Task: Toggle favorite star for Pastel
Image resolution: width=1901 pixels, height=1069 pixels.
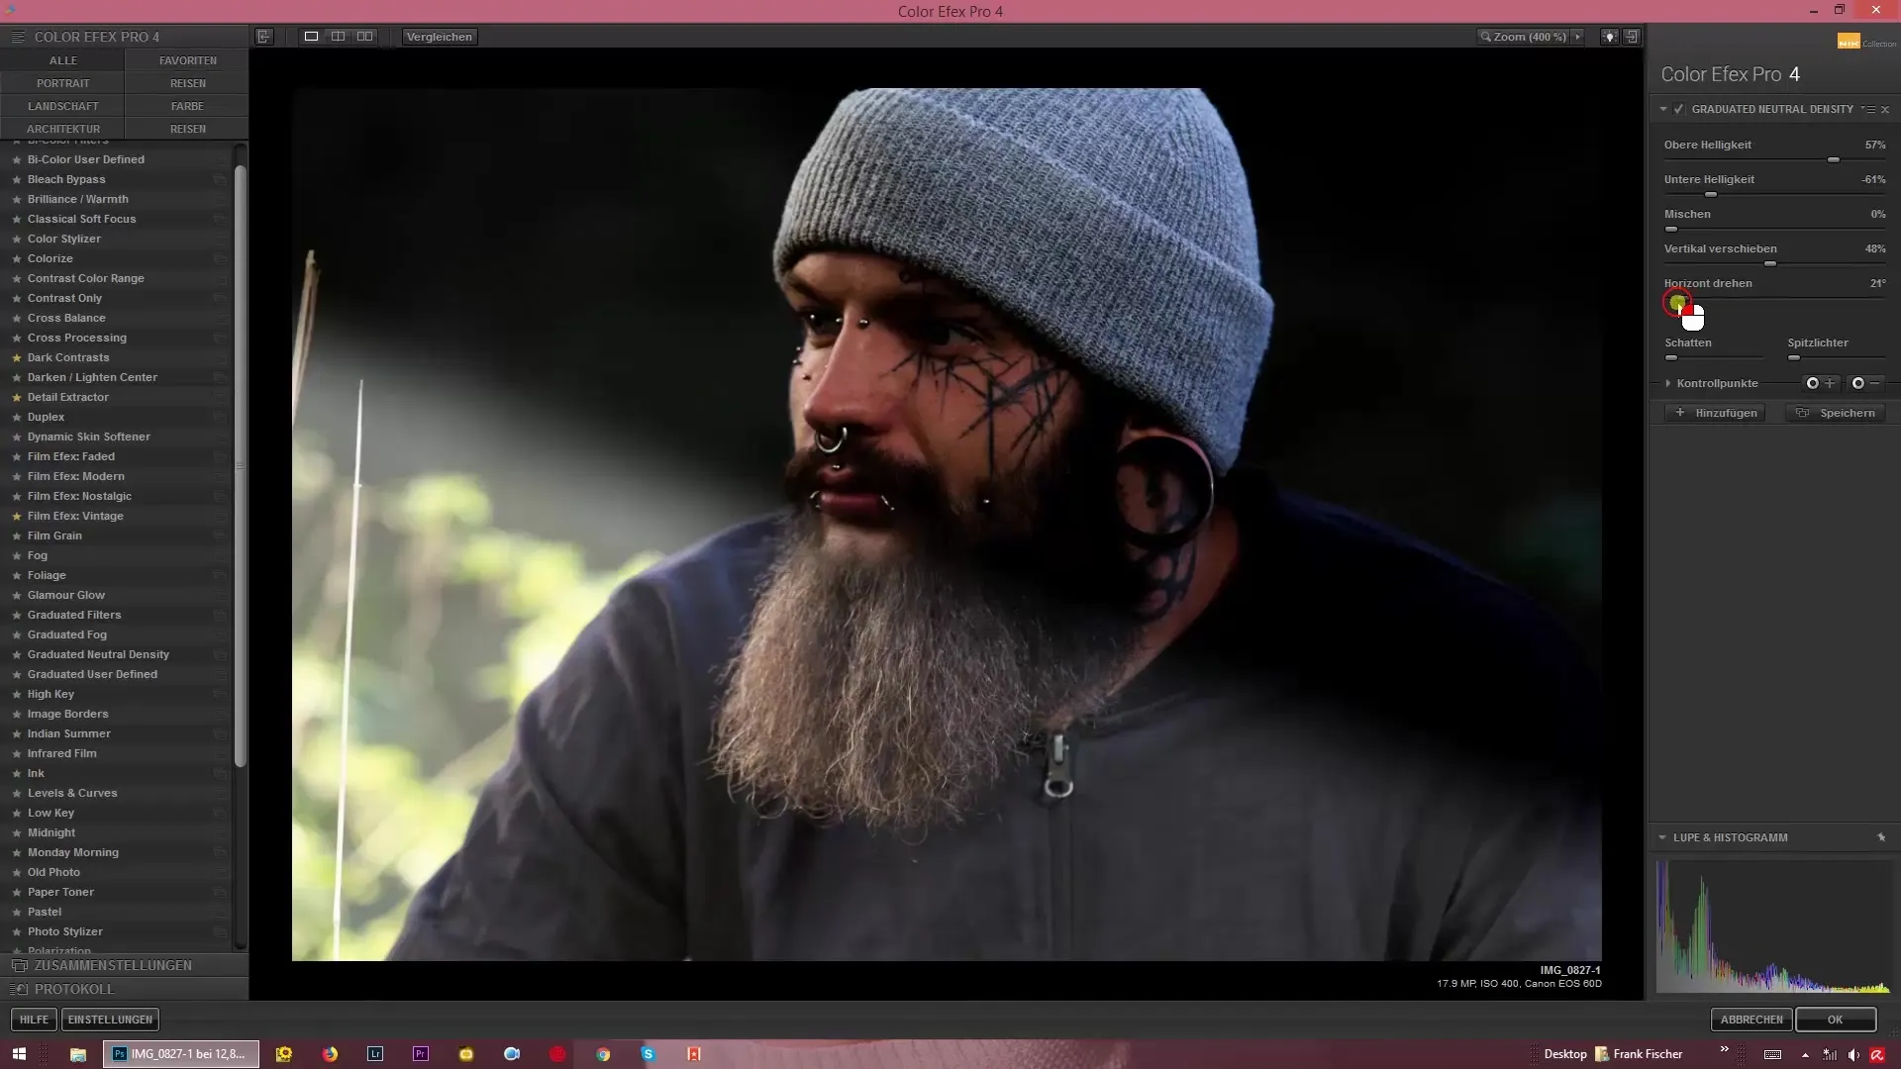Action: point(17,912)
